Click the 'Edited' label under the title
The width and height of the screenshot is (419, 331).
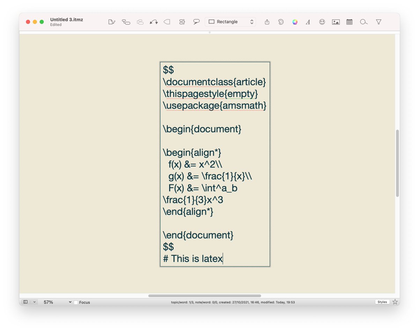coord(56,25)
